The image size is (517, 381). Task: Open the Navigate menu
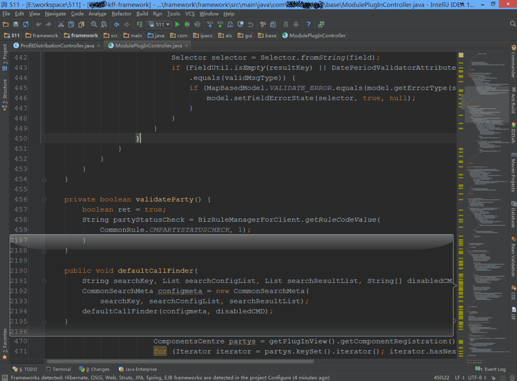[55, 14]
